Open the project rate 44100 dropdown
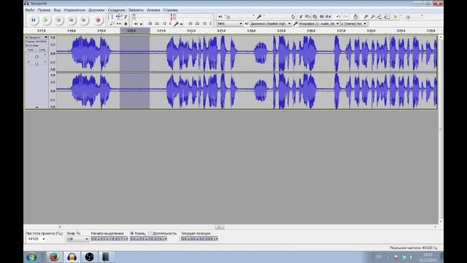Screen dimensions: 467x263 (36, 239)
